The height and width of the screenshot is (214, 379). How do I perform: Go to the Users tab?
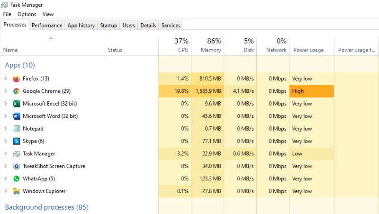click(129, 26)
